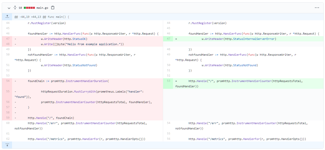Click the red and green diffstat squares
Viewport: 325px width, 150px height.
click(29, 8)
